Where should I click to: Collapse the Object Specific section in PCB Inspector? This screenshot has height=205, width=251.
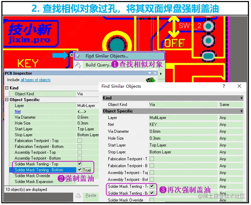[7, 100]
